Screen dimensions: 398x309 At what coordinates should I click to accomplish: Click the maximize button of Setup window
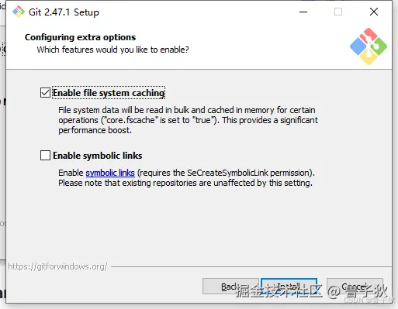pos(338,12)
